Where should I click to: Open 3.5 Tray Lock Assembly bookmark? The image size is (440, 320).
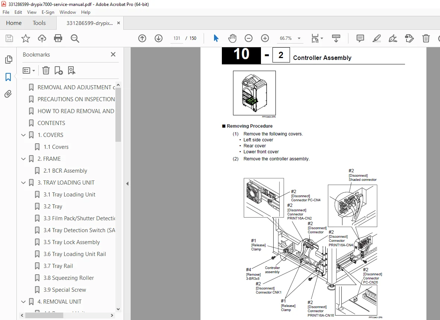pyautogui.click(x=71, y=242)
